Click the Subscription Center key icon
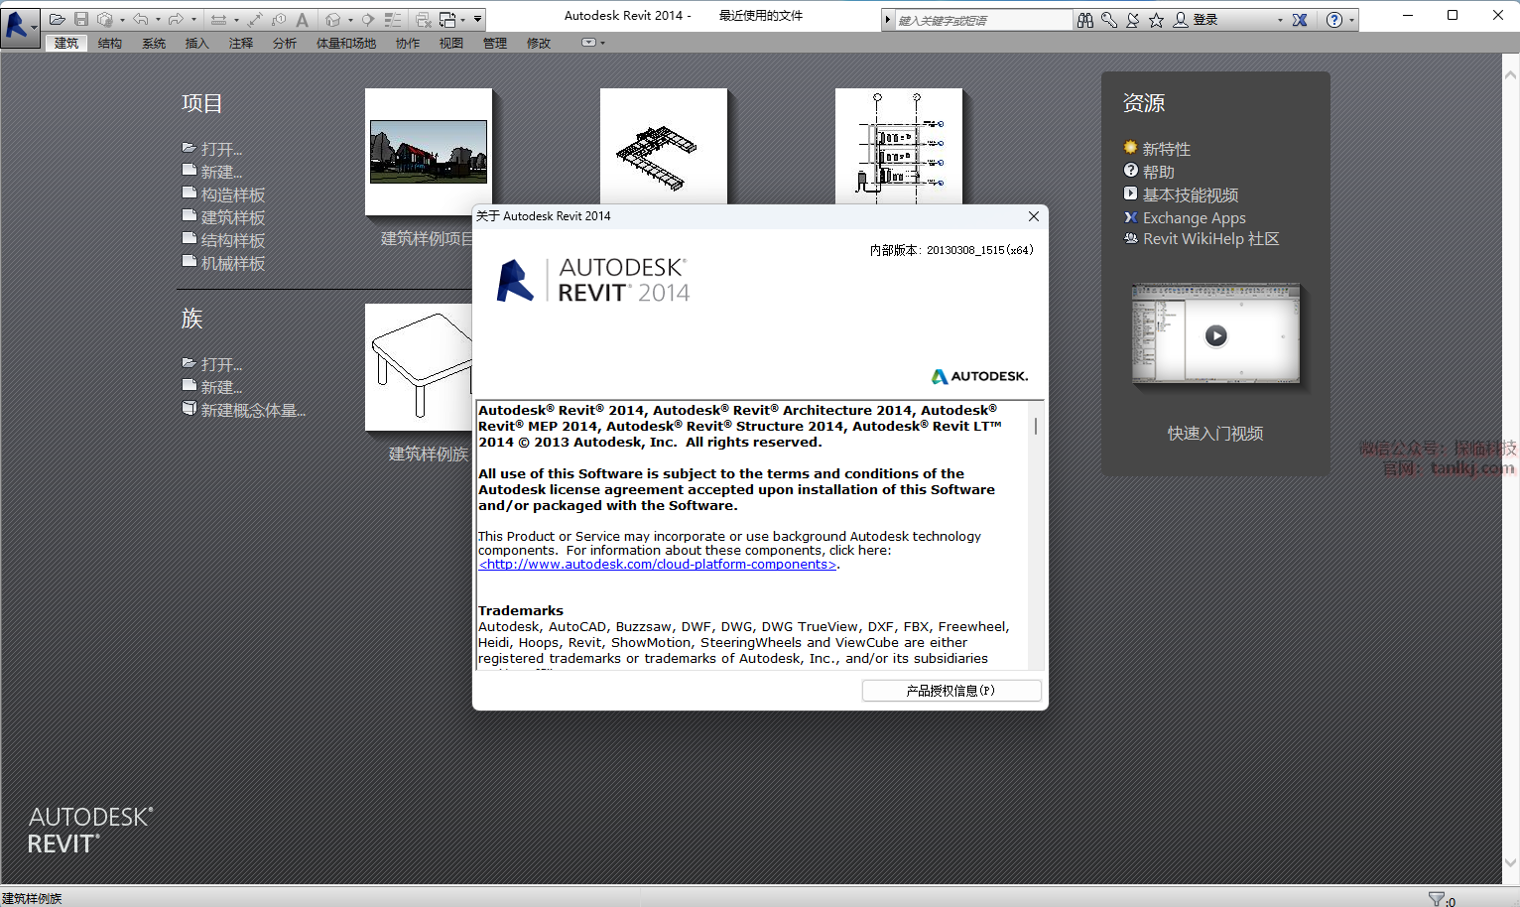1520x907 pixels. click(1109, 20)
